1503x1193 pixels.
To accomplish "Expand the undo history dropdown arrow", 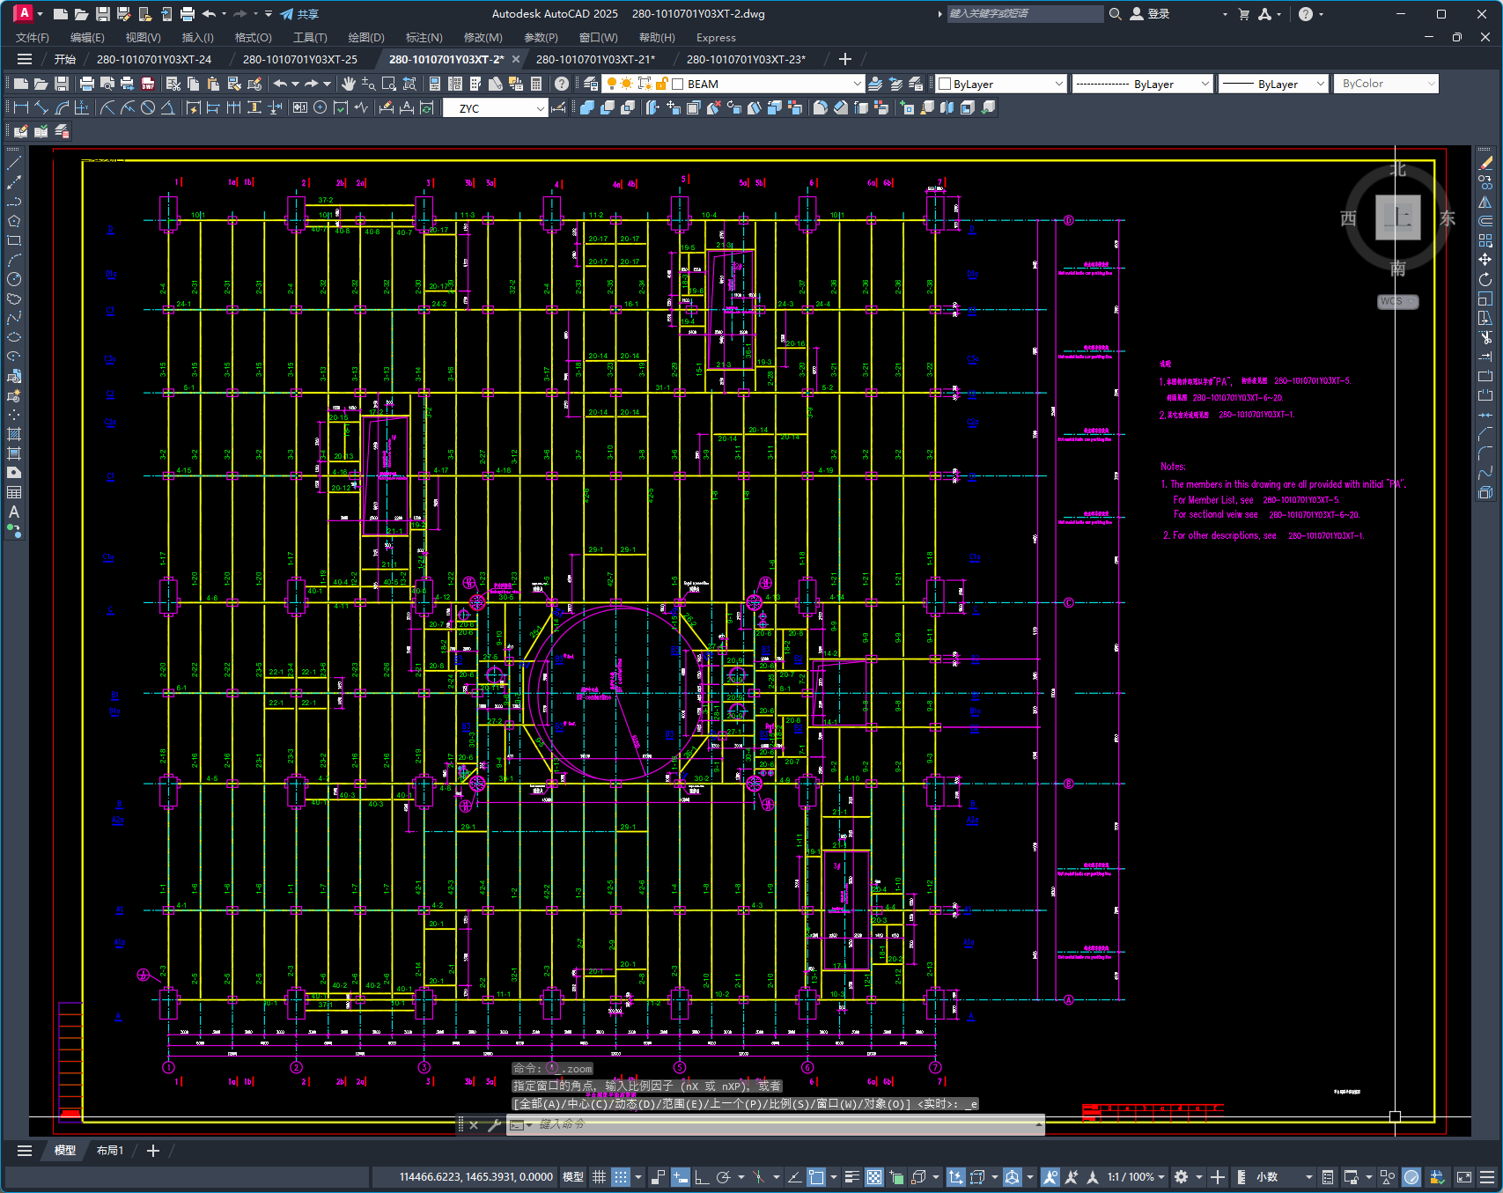I will pos(295,84).
